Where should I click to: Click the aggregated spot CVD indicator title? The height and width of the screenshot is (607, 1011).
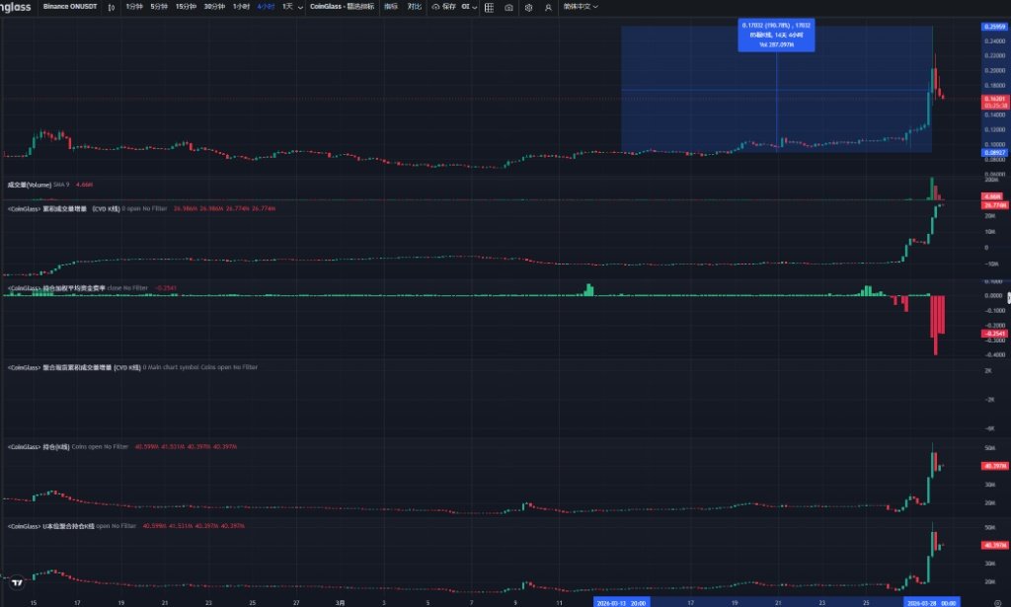click(73, 367)
